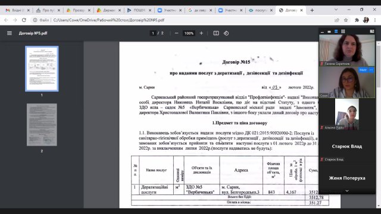Click the address bar with Договір №5.pdf path
This screenshot has width=381, height=214.
(x=108, y=20)
